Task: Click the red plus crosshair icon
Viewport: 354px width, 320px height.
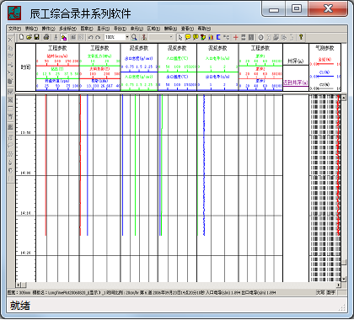Action: pos(235,37)
